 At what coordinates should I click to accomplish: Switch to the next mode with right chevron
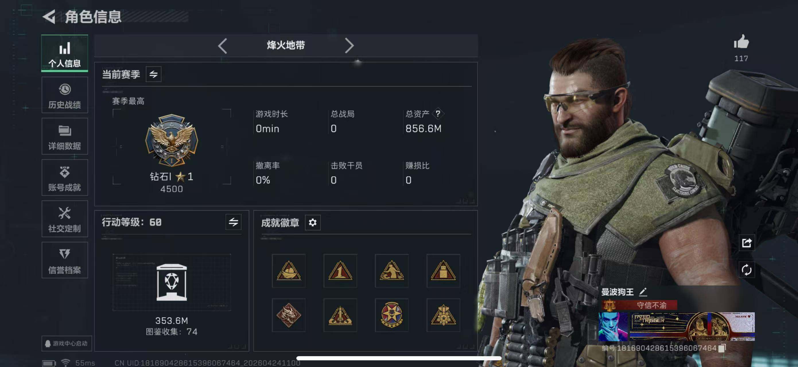(349, 46)
